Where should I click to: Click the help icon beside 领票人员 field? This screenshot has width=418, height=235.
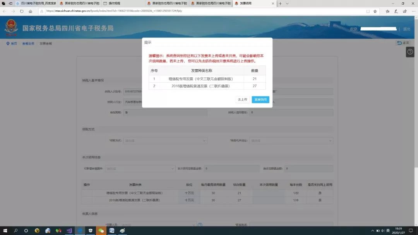click(x=200, y=225)
